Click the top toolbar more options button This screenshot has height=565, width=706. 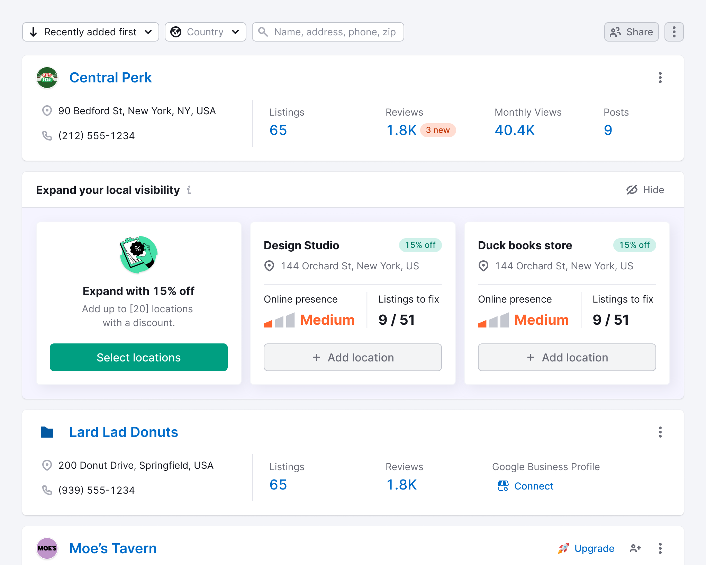(x=674, y=32)
